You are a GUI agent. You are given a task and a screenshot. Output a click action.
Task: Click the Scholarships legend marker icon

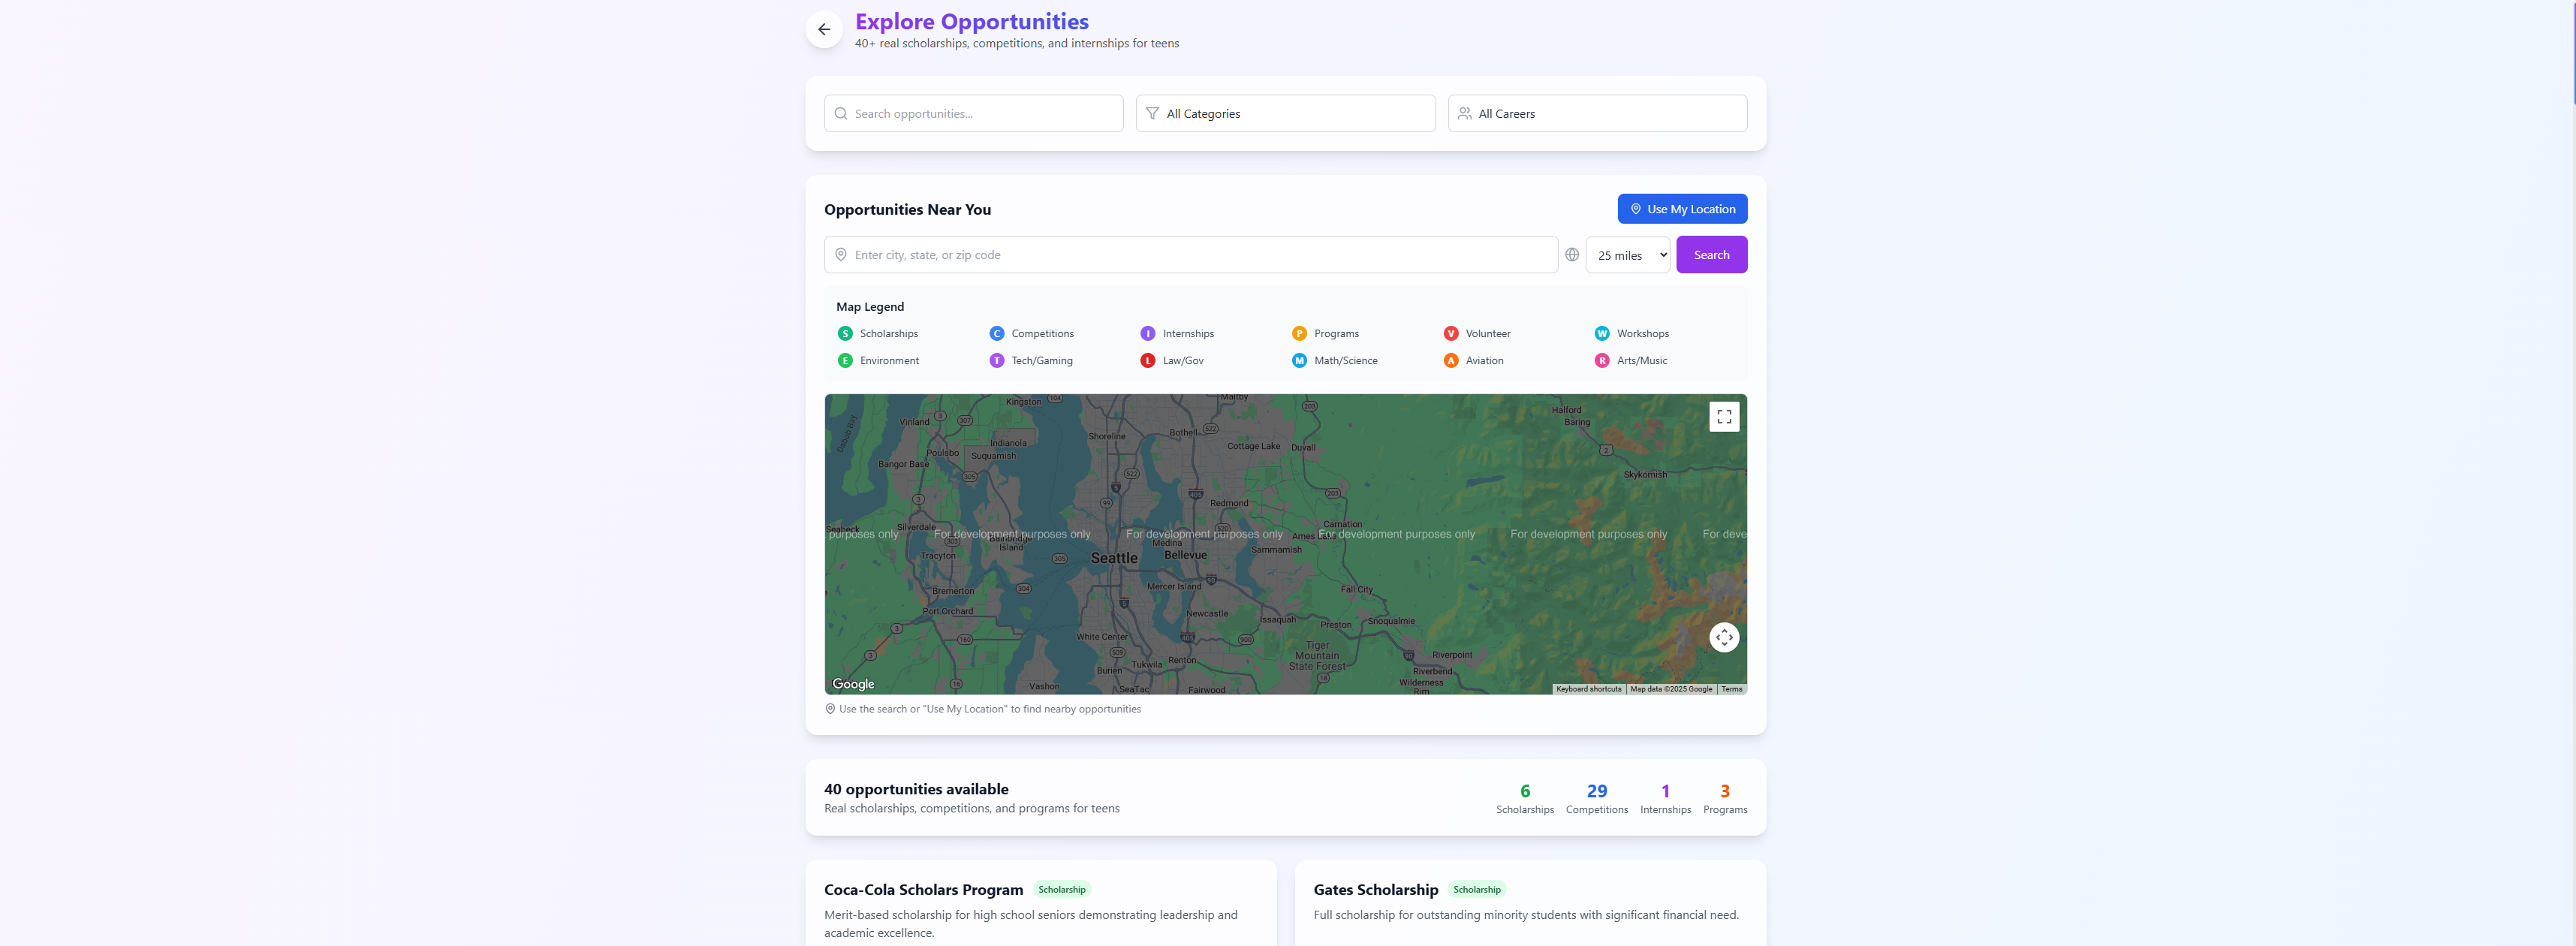click(x=845, y=334)
